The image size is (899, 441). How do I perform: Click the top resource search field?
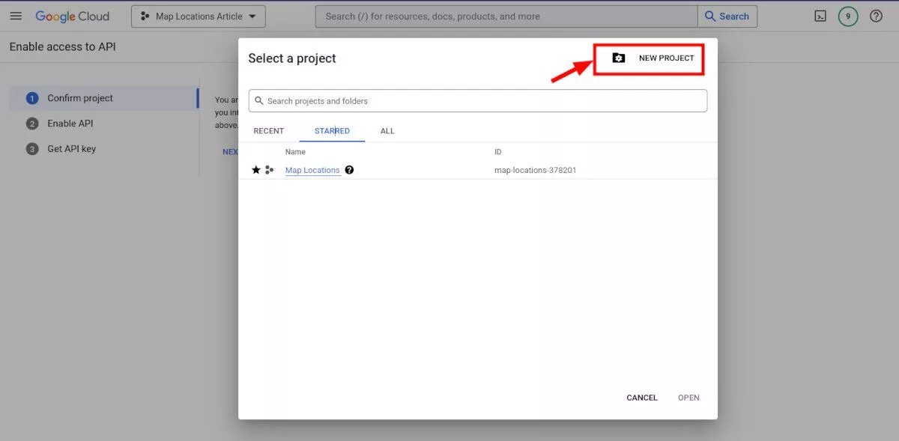[x=506, y=16]
